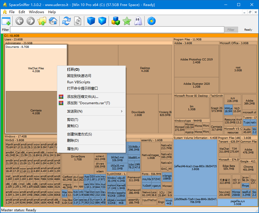The height and width of the screenshot is (213, 259).
Task: Select 删除(D) in the context menu
Action: pos(72,140)
